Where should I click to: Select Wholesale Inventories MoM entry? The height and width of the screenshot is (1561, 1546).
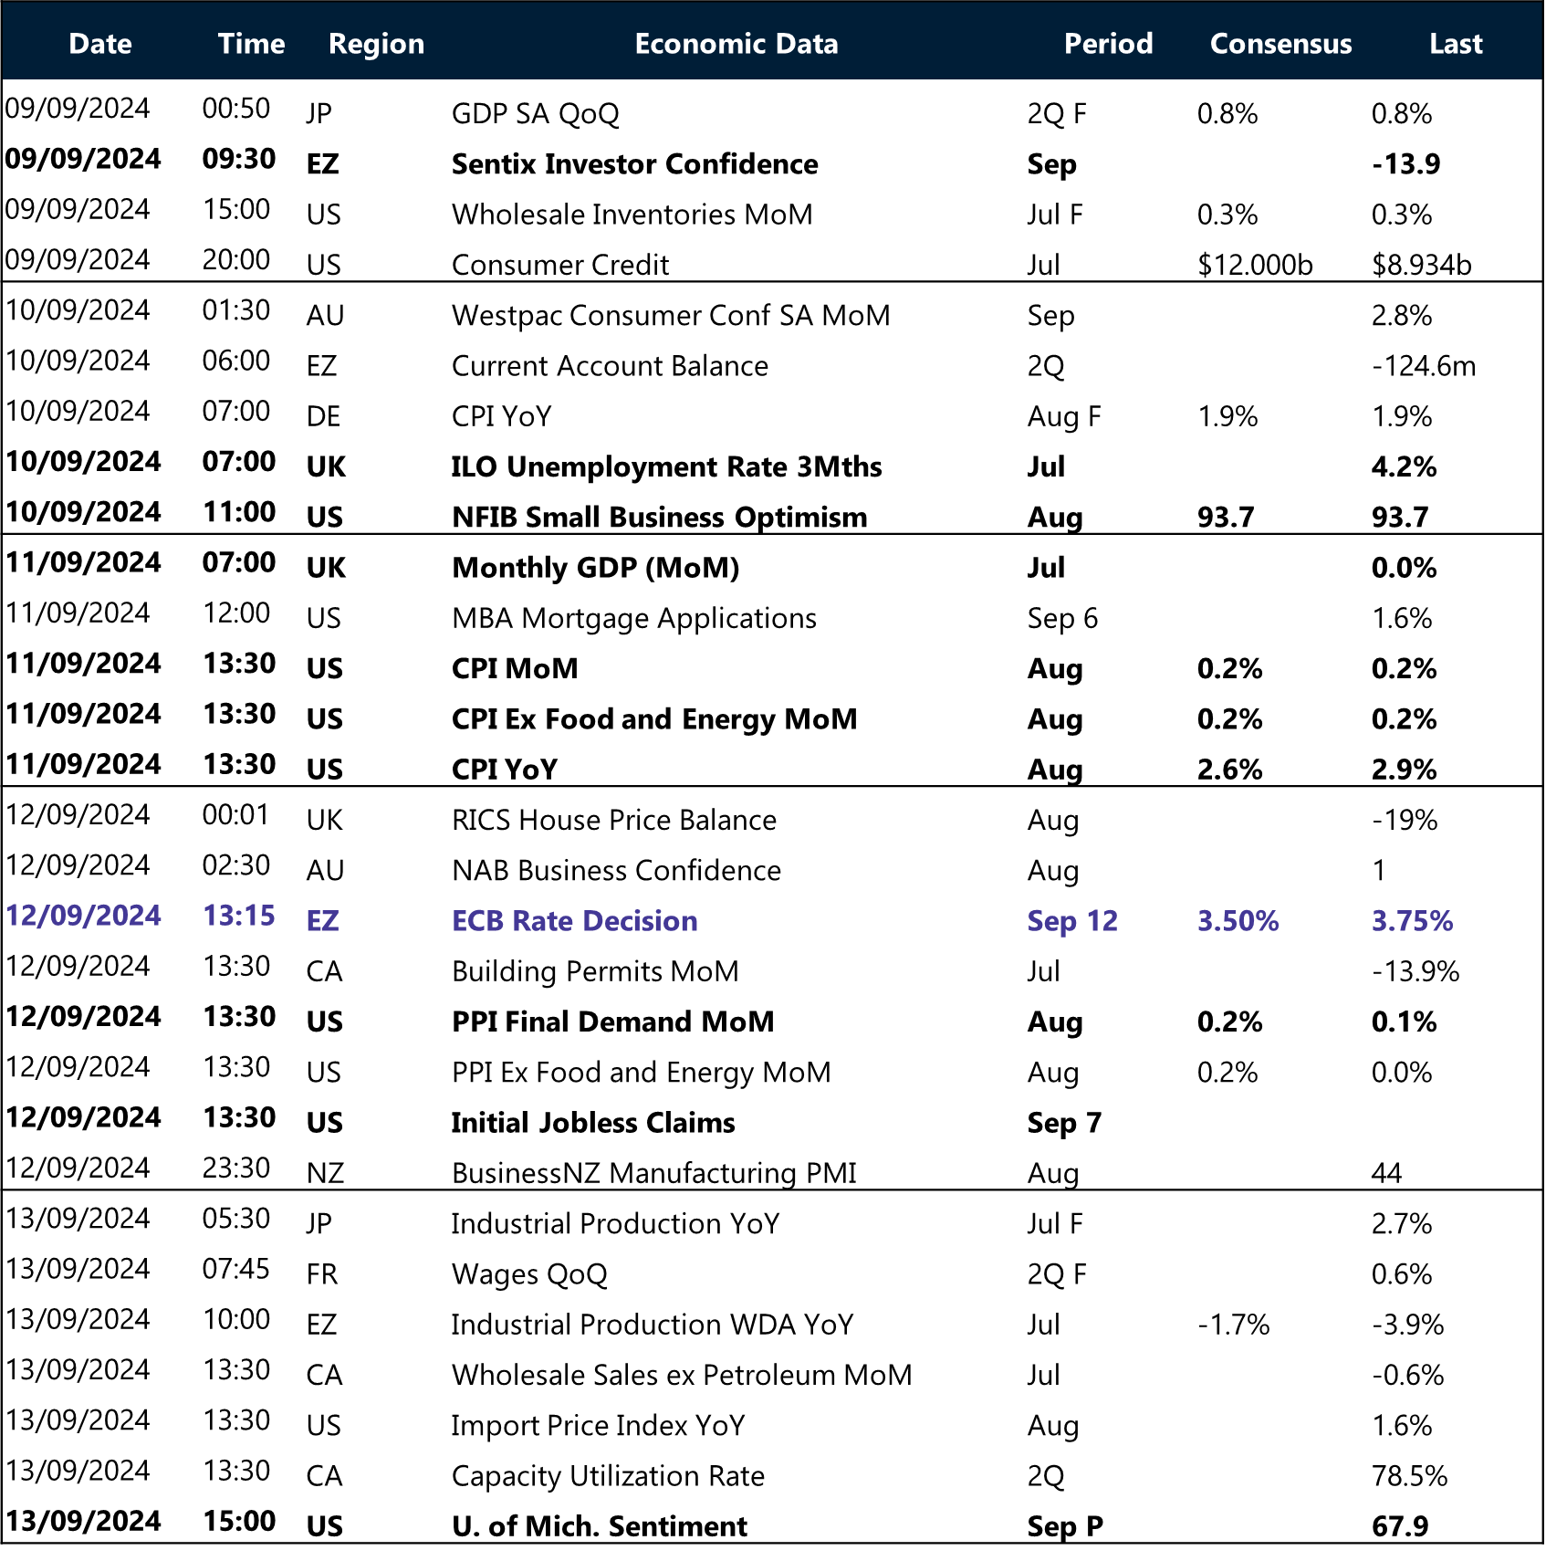pos(632,215)
